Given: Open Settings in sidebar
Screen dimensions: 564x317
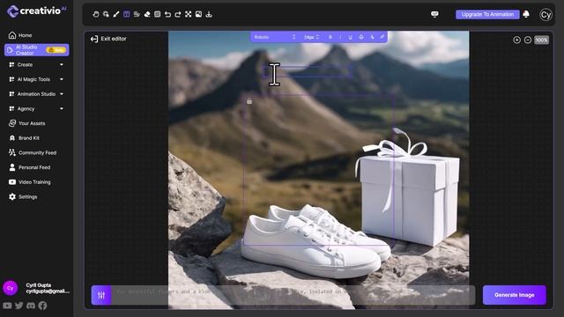Looking at the screenshot, I should (23, 197).
